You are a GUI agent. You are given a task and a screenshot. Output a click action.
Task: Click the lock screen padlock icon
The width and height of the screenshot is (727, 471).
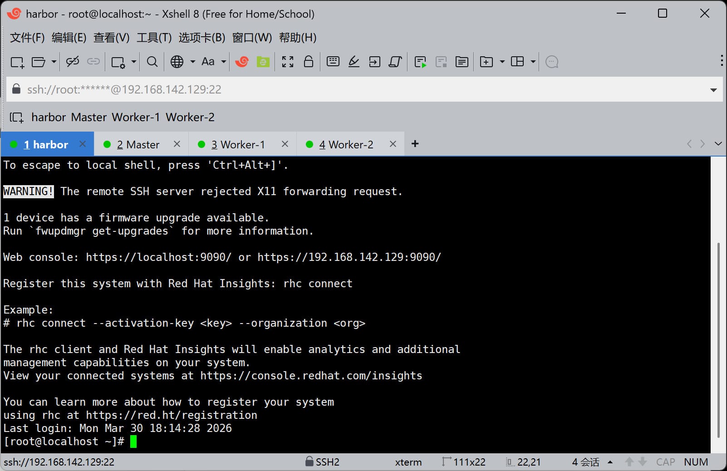(309, 61)
